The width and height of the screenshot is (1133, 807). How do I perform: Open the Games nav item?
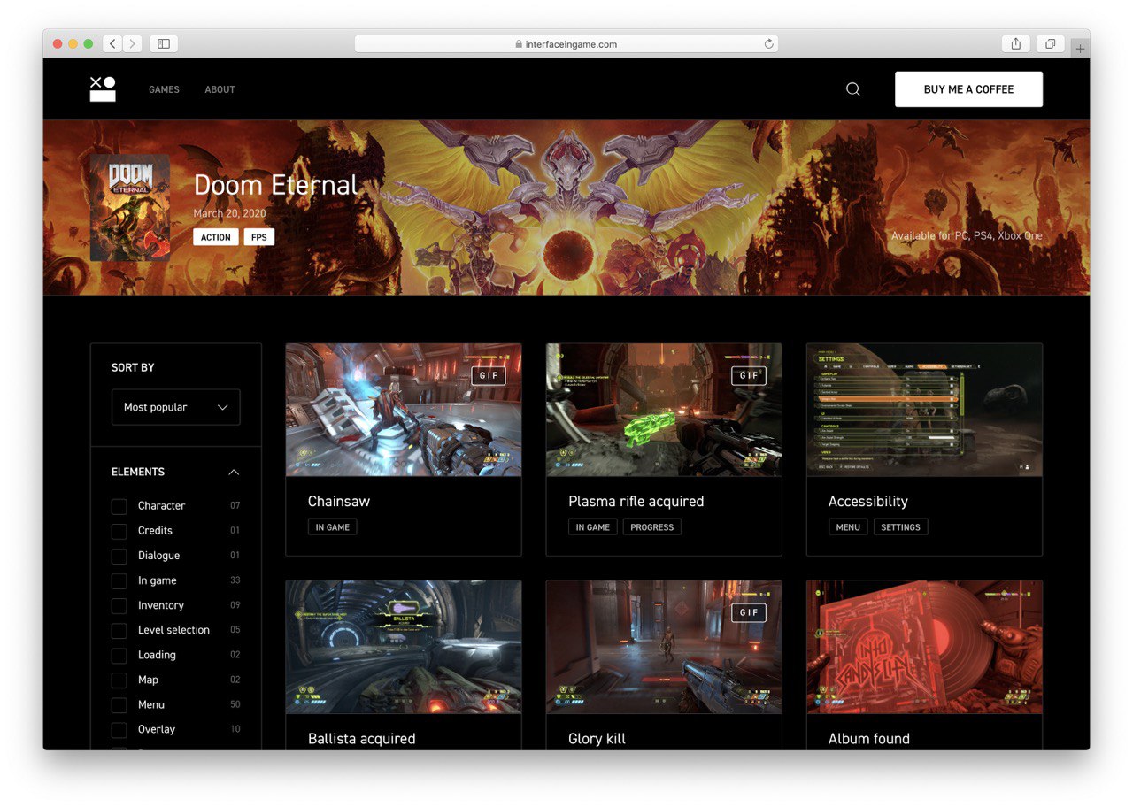pyautogui.click(x=164, y=89)
